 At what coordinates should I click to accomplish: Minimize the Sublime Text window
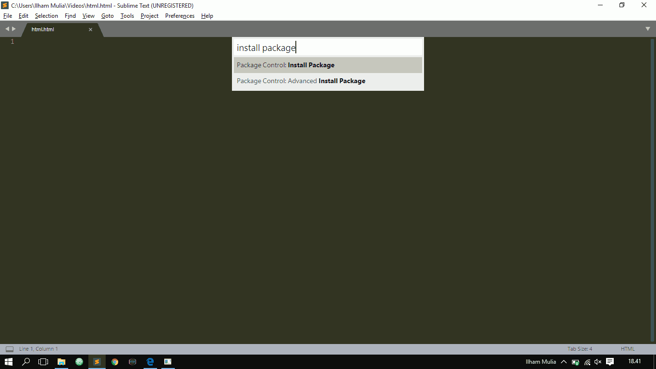(x=600, y=5)
